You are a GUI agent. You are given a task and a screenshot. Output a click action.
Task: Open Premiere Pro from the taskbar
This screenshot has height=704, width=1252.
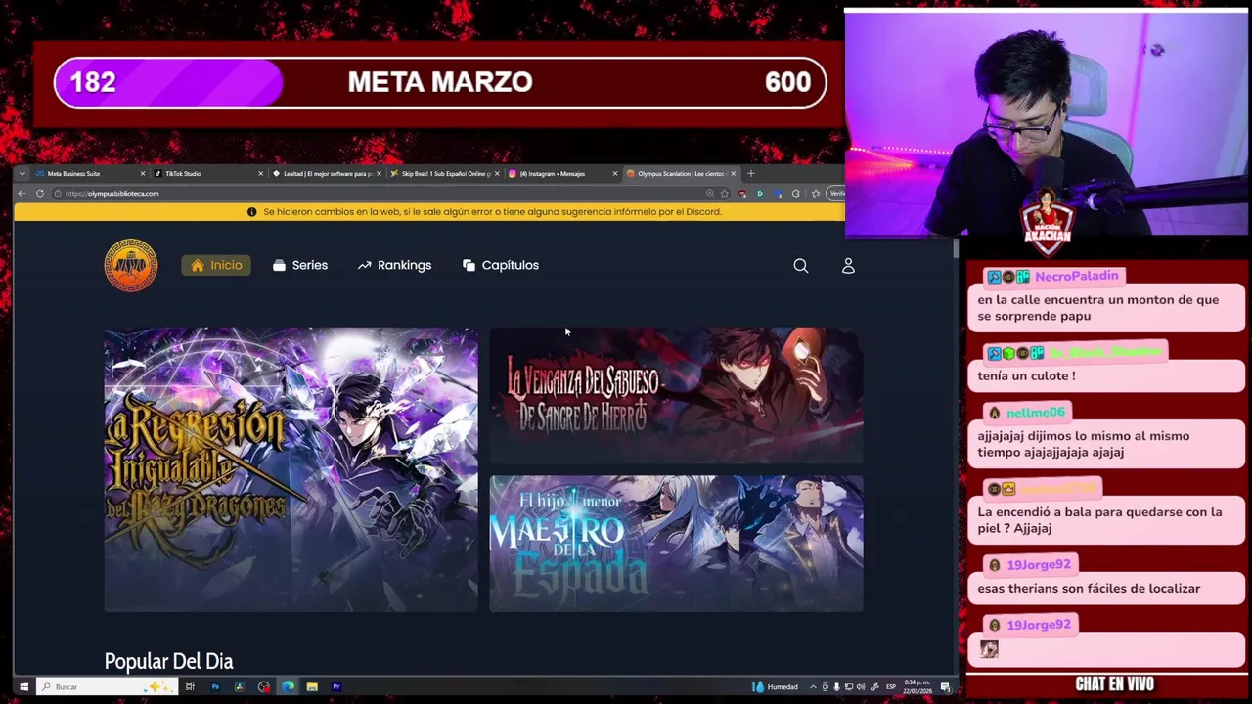(x=336, y=687)
